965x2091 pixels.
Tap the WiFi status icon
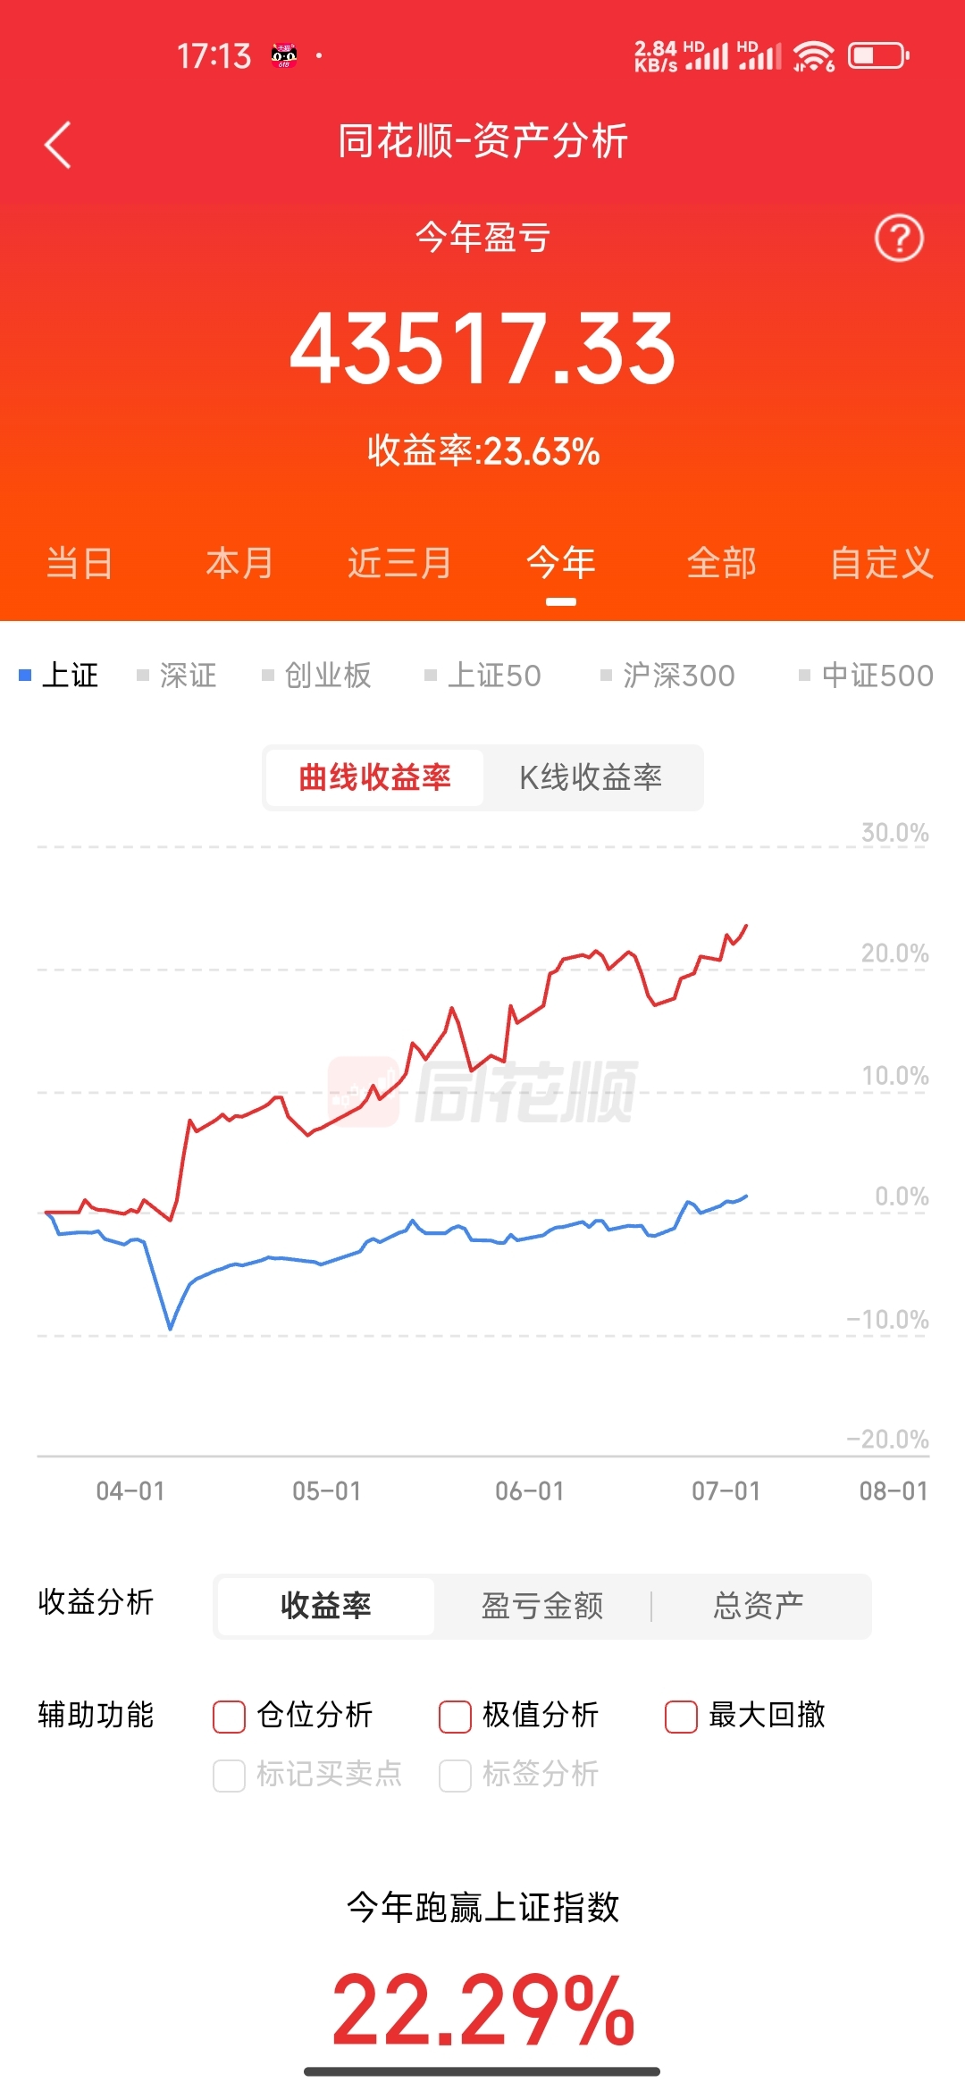coord(814,55)
